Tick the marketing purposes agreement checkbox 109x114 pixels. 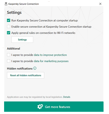pos(8,61)
